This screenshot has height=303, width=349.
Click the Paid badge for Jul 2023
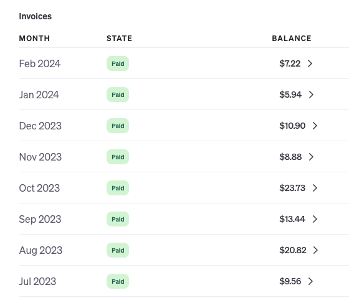point(118,281)
